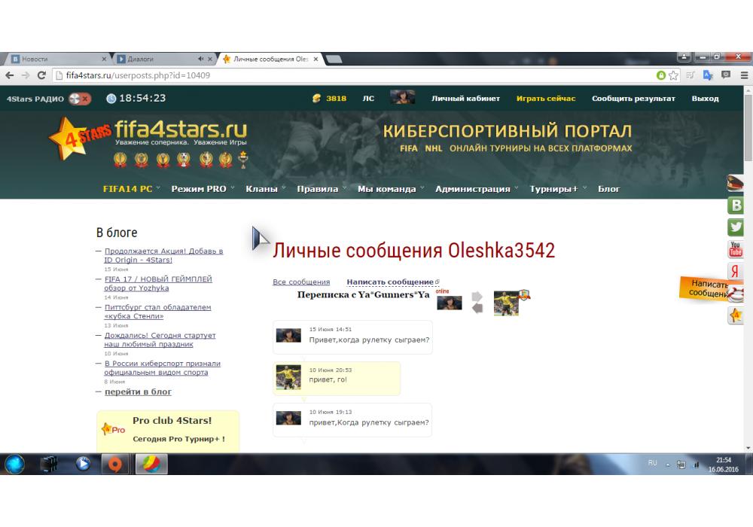Log out via Выход

coord(705,99)
